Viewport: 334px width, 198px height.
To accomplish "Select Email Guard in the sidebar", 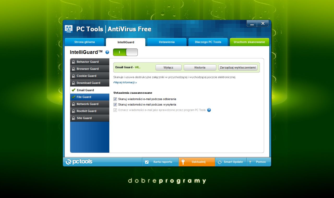I will [x=90, y=90].
